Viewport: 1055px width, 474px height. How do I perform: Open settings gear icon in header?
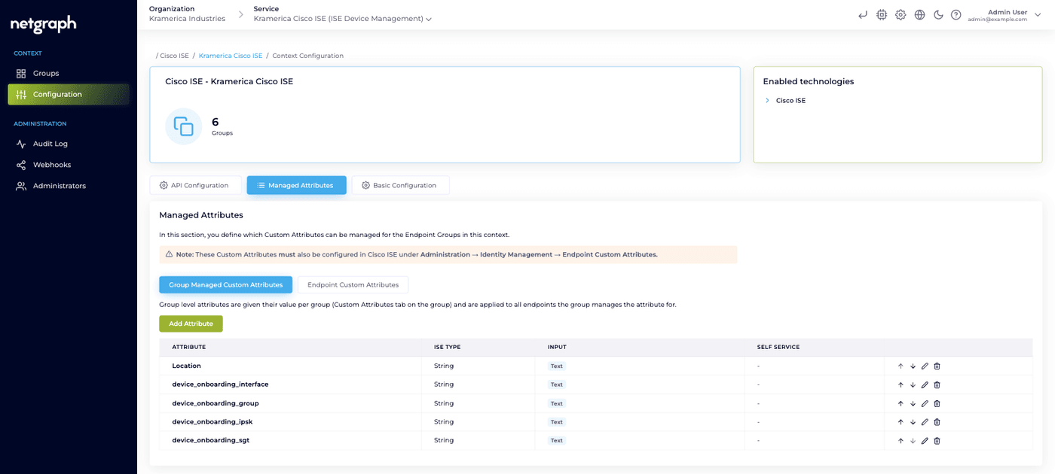[x=901, y=14]
